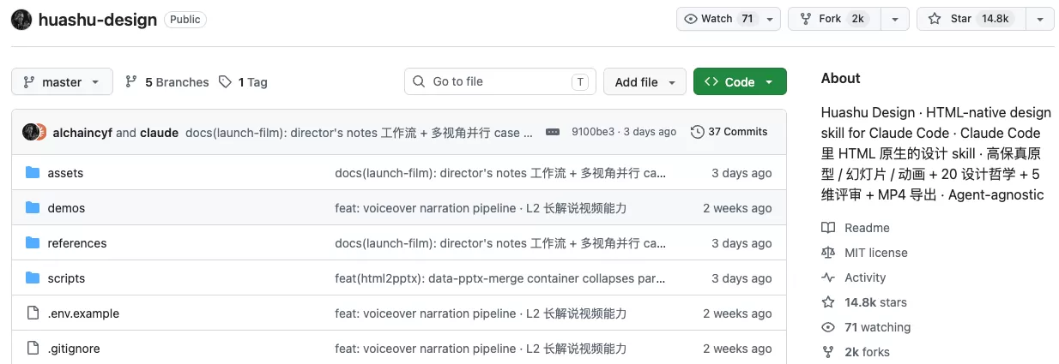Open the master branch selector dropdown
Viewport: 1059px width, 364px height.
[x=62, y=82]
